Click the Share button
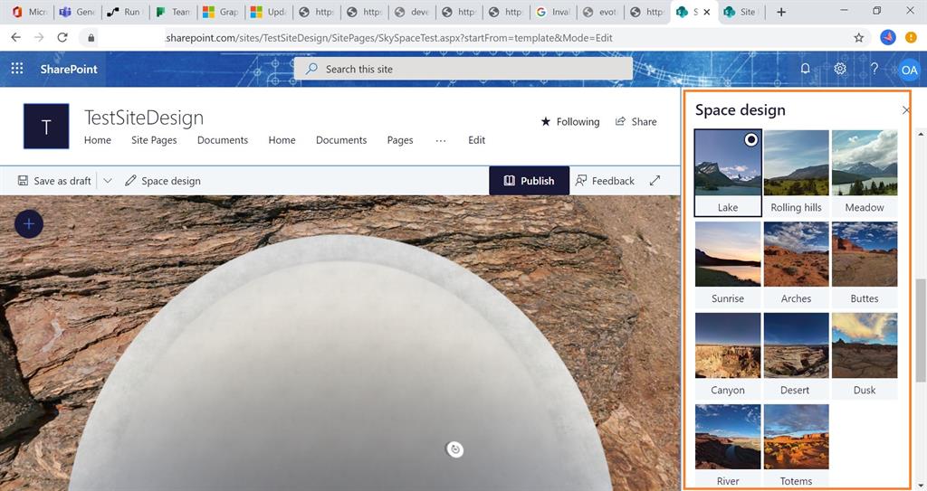The height and width of the screenshot is (491, 927). [x=636, y=122]
